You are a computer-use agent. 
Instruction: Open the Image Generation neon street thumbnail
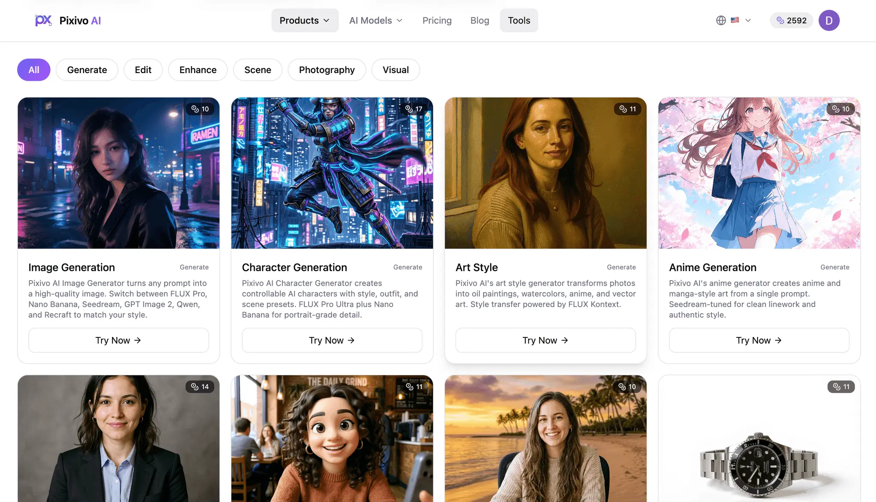coord(118,173)
